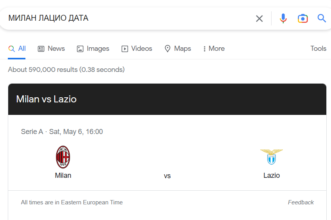Click the Milan vs Lazio header
This screenshot has height=220, width=331.
tap(46, 99)
